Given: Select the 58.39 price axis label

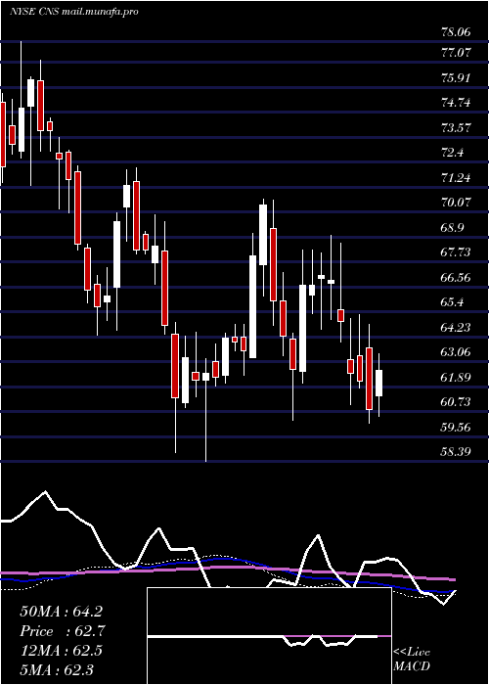Looking at the screenshot, I should [x=457, y=451].
